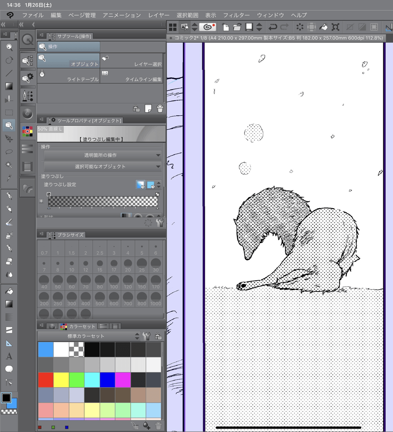393x432 pixels.
Task: Open 透明箇所の操作 dropdown
Action: (102, 155)
